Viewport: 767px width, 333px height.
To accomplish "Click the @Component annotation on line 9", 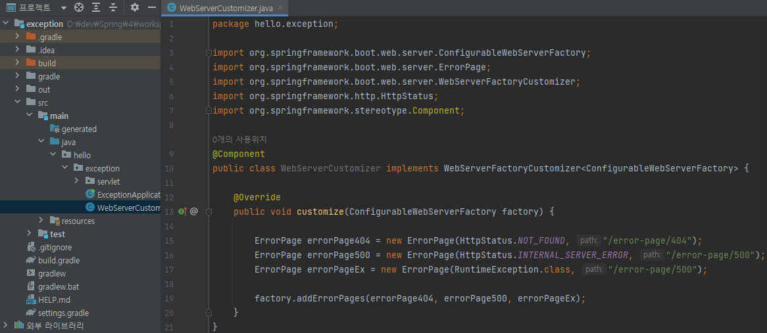I will point(239,154).
